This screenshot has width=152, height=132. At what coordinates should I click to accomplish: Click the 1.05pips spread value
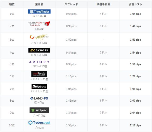click(71, 89)
